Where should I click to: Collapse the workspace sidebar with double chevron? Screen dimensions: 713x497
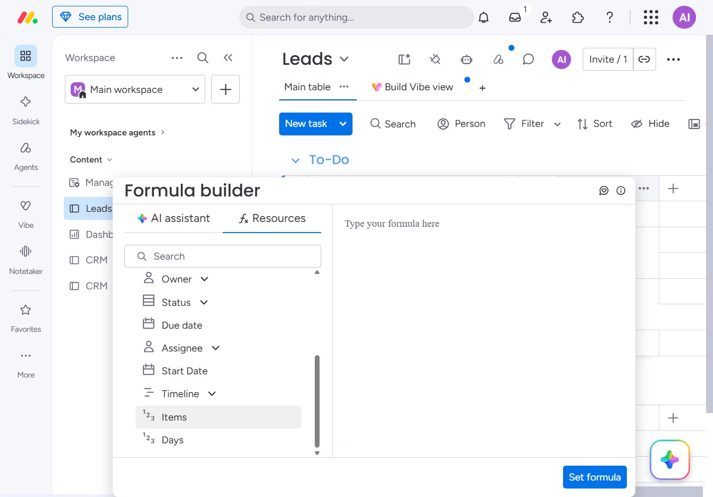coord(228,58)
